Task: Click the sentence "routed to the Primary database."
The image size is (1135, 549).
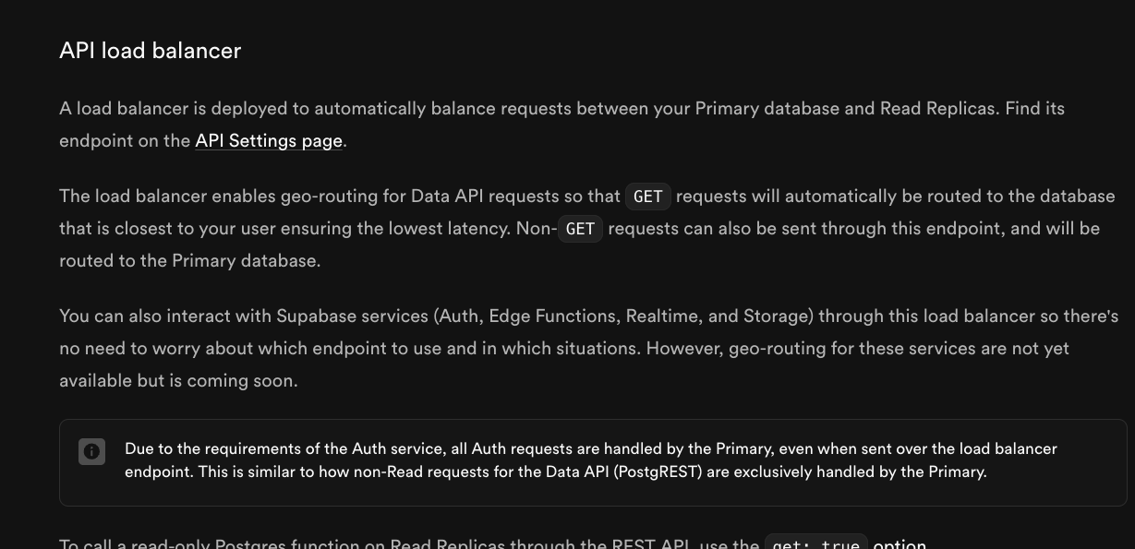Action: point(189,261)
